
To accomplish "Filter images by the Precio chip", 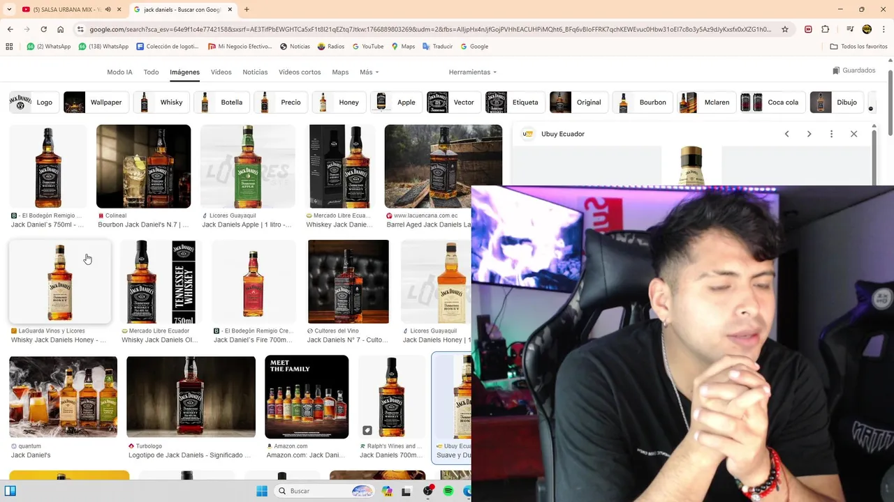I will (x=279, y=102).
